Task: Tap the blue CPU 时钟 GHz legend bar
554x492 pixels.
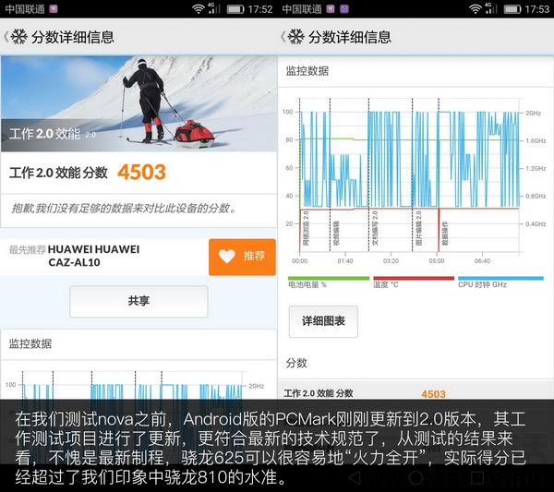Action: click(x=500, y=279)
